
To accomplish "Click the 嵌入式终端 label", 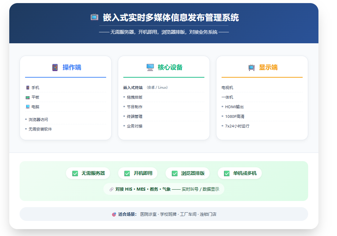I will pos(133,88).
